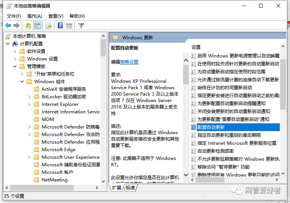The image size is (290, 203).
Task: Expand the Microsoft User Experience node
Action: [x=29, y=157]
